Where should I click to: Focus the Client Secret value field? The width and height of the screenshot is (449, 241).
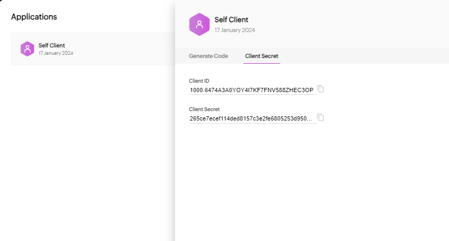click(251, 118)
